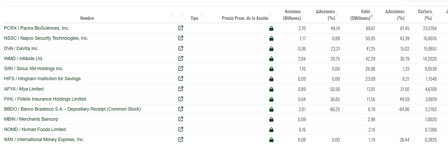Click external link icon for SIRI row
This screenshot has width=448, height=148.
pos(181,68)
